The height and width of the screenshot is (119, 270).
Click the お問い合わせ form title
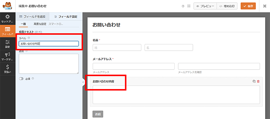[x=106, y=25]
